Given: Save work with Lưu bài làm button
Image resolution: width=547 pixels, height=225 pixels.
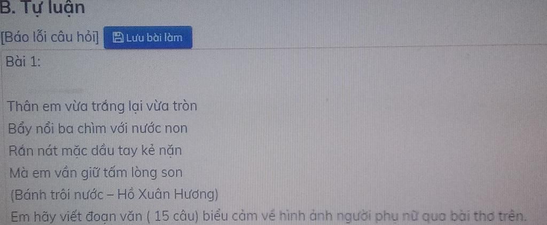Looking at the screenshot, I should coord(149,37).
